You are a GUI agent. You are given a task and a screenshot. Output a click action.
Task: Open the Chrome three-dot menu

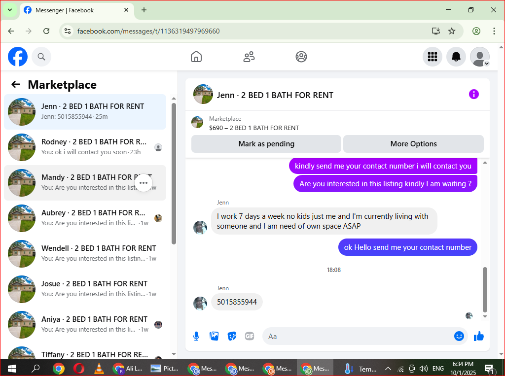point(494,31)
